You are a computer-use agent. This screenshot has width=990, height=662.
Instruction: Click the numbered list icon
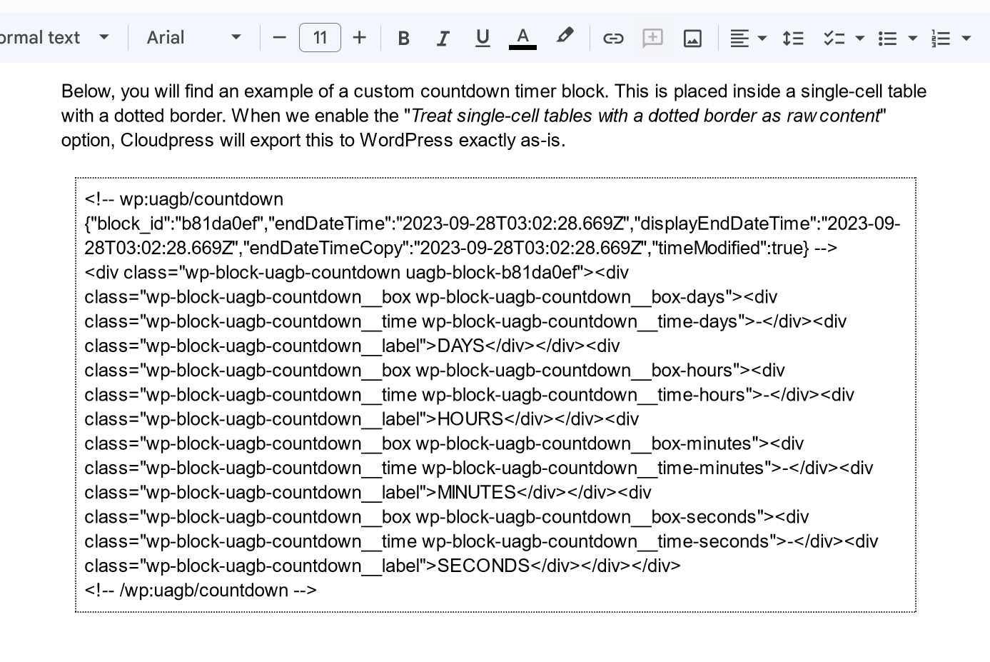click(x=941, y=38)
